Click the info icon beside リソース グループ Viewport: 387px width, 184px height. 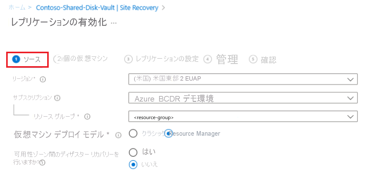point(87,117)
